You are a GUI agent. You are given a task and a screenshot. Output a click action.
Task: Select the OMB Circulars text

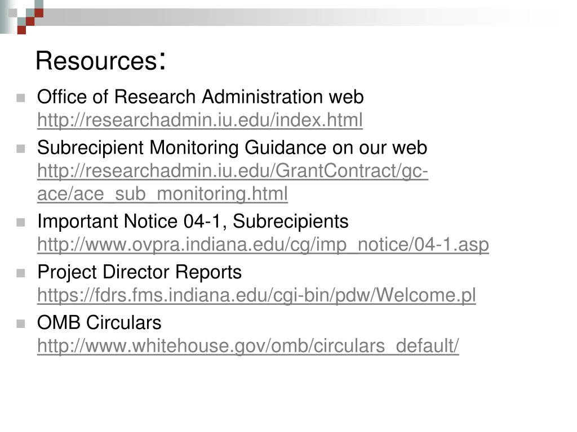tap(99, 322)
